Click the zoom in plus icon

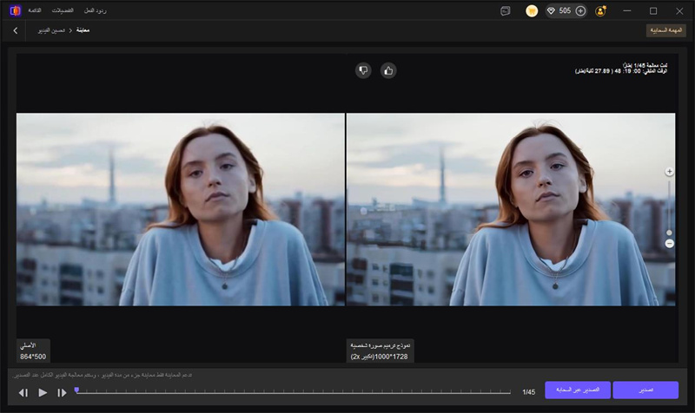tap(669, 172)
